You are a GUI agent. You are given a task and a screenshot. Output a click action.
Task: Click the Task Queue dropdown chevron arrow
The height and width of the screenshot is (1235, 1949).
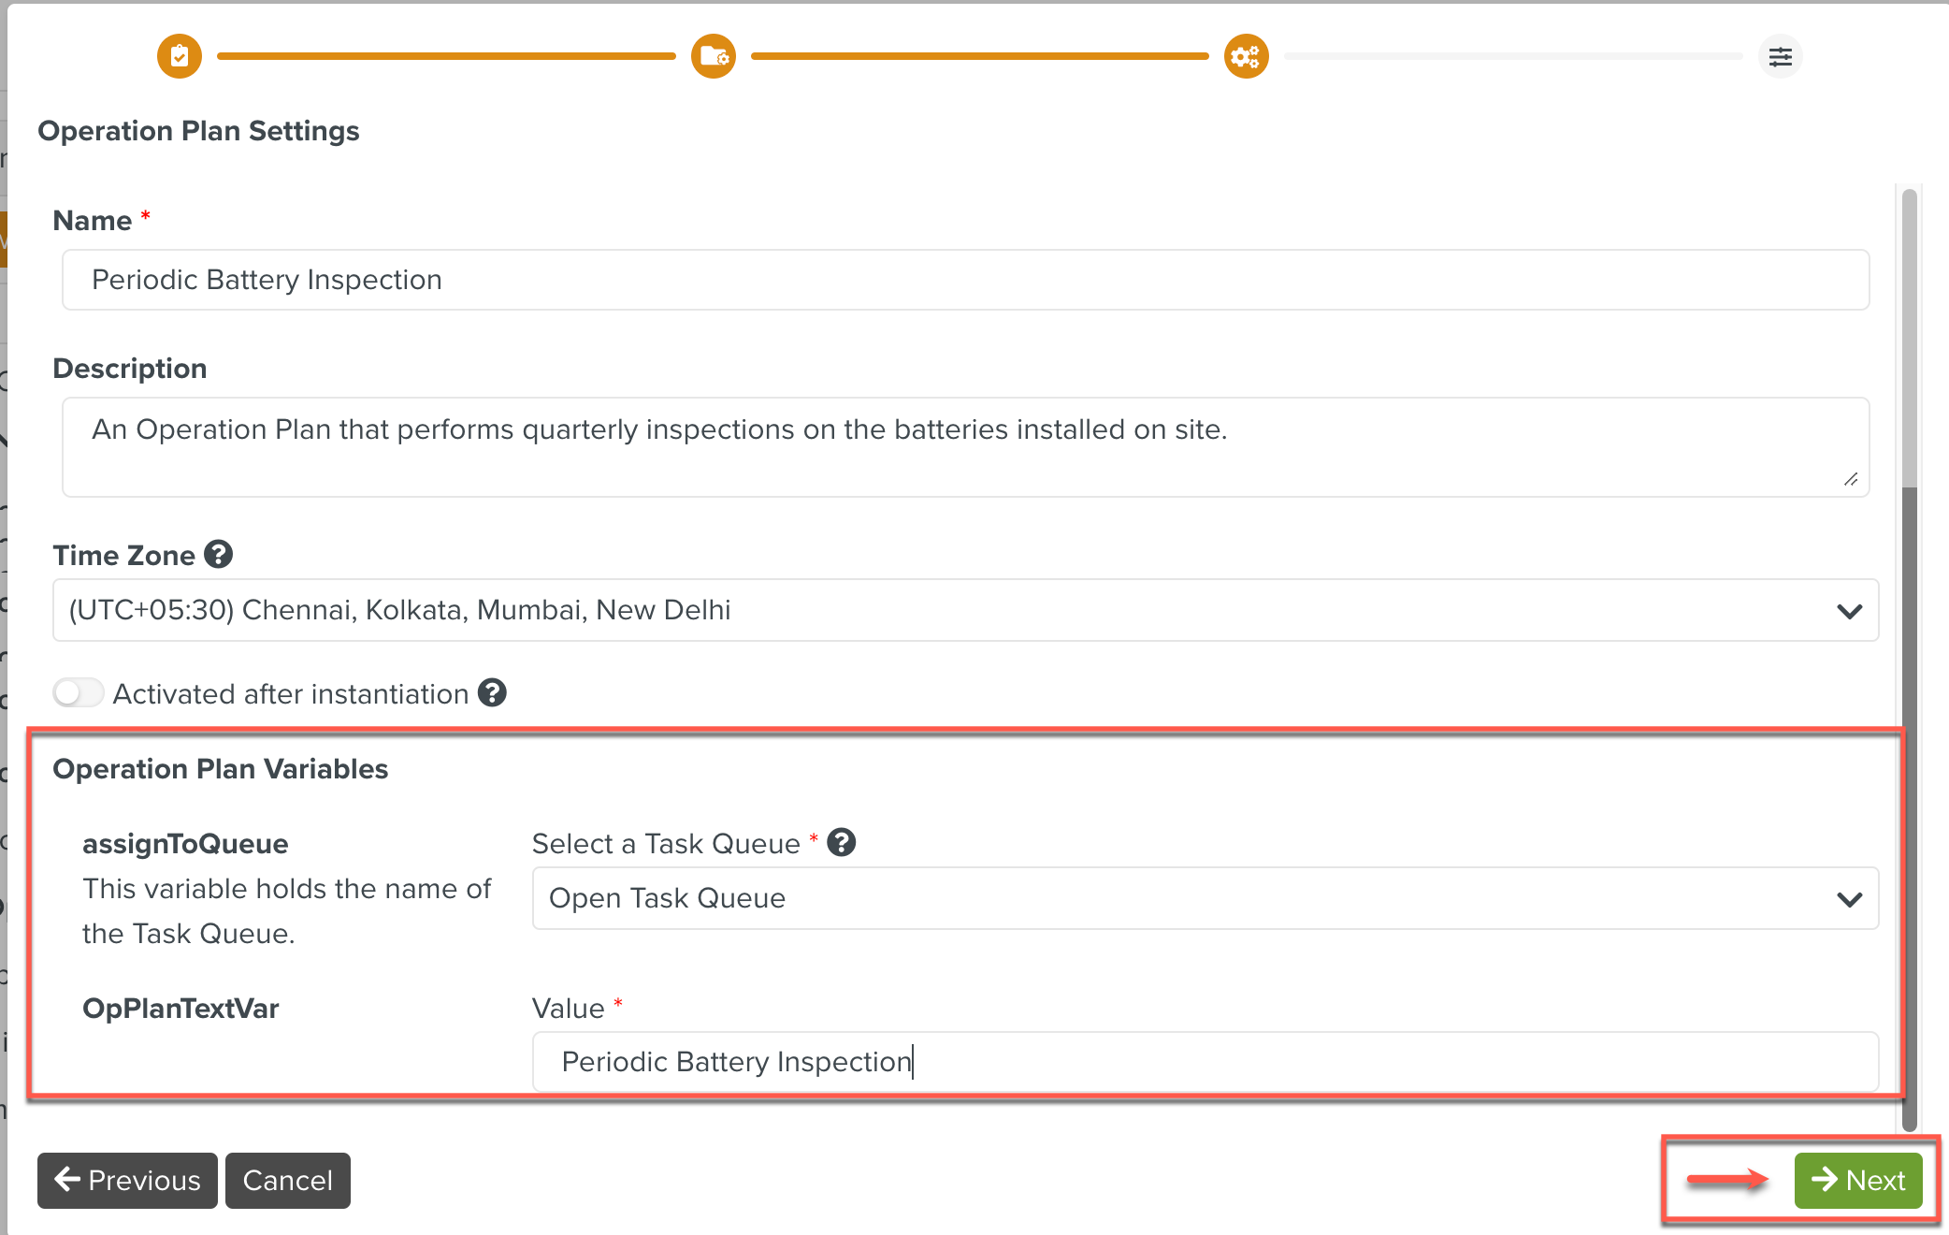(x=1849, y=899)
